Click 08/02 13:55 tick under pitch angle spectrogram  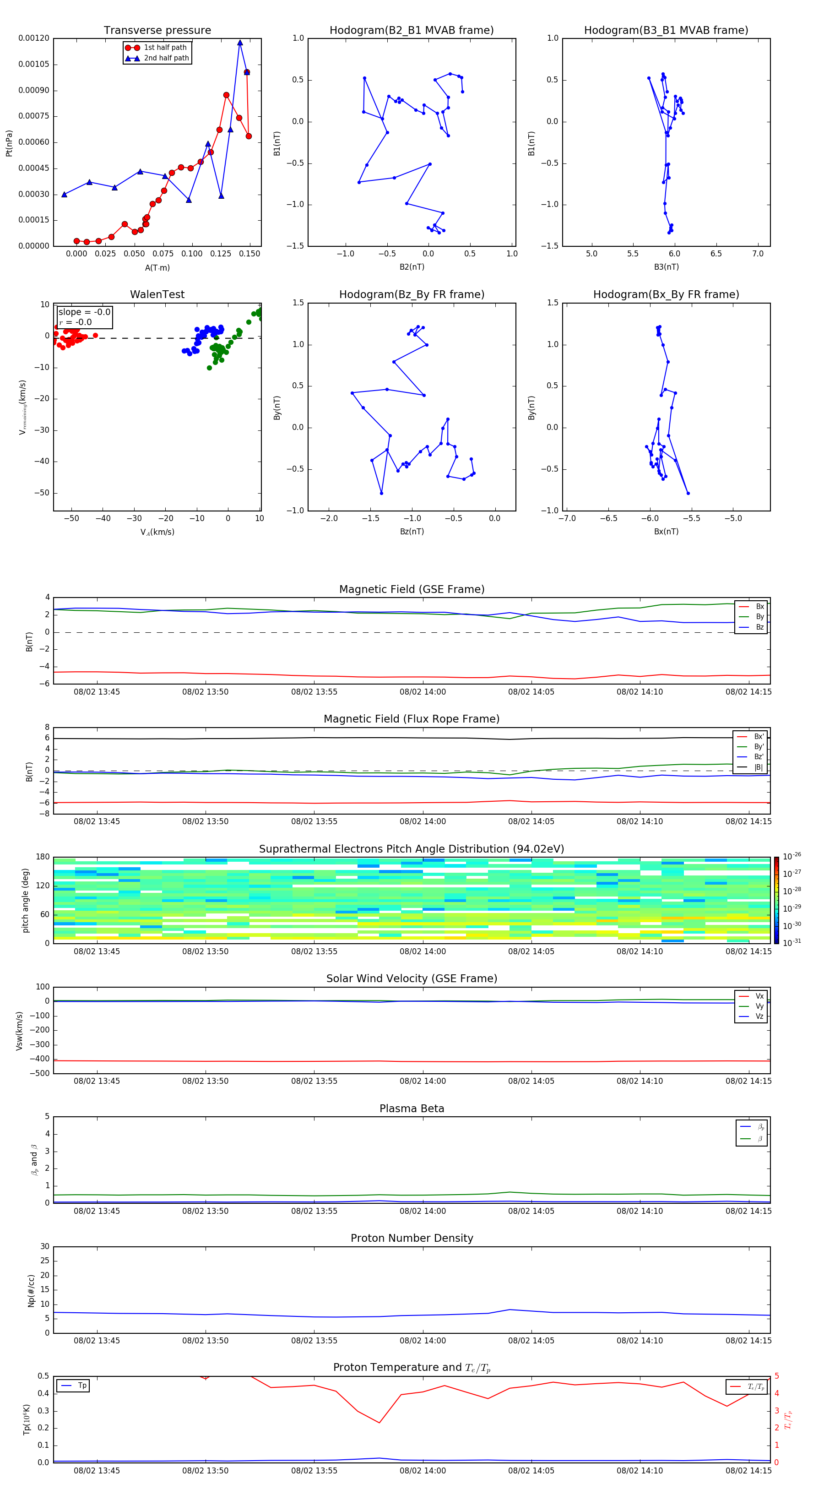click(314, 951)
